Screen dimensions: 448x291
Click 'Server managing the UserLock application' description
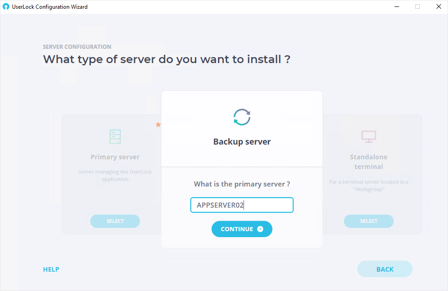pyautogui.click(x=115, y=175)
